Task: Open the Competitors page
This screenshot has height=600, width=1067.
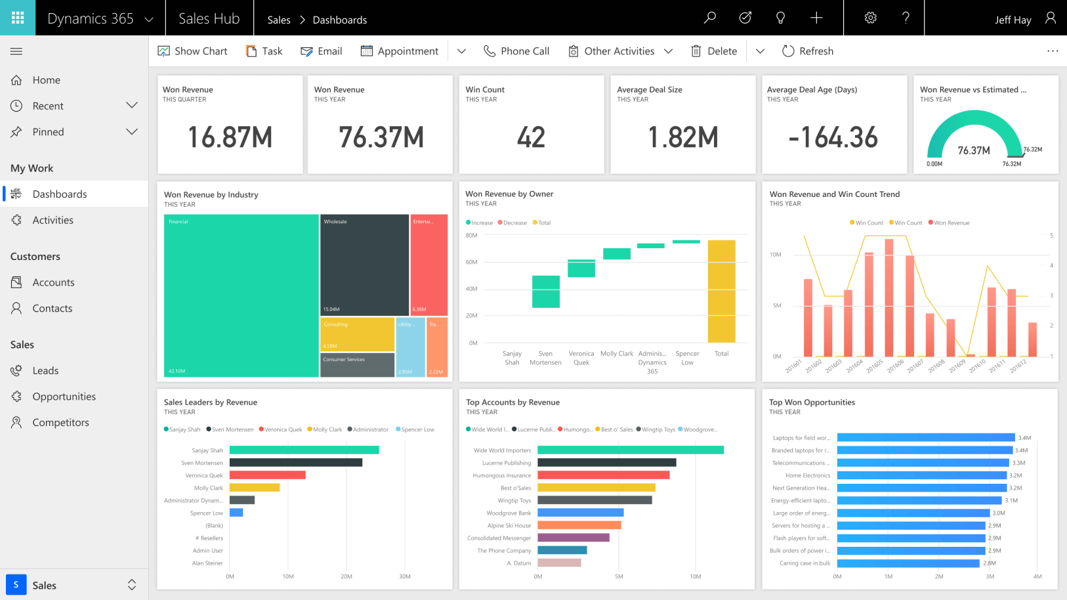Action: (60, 422)
